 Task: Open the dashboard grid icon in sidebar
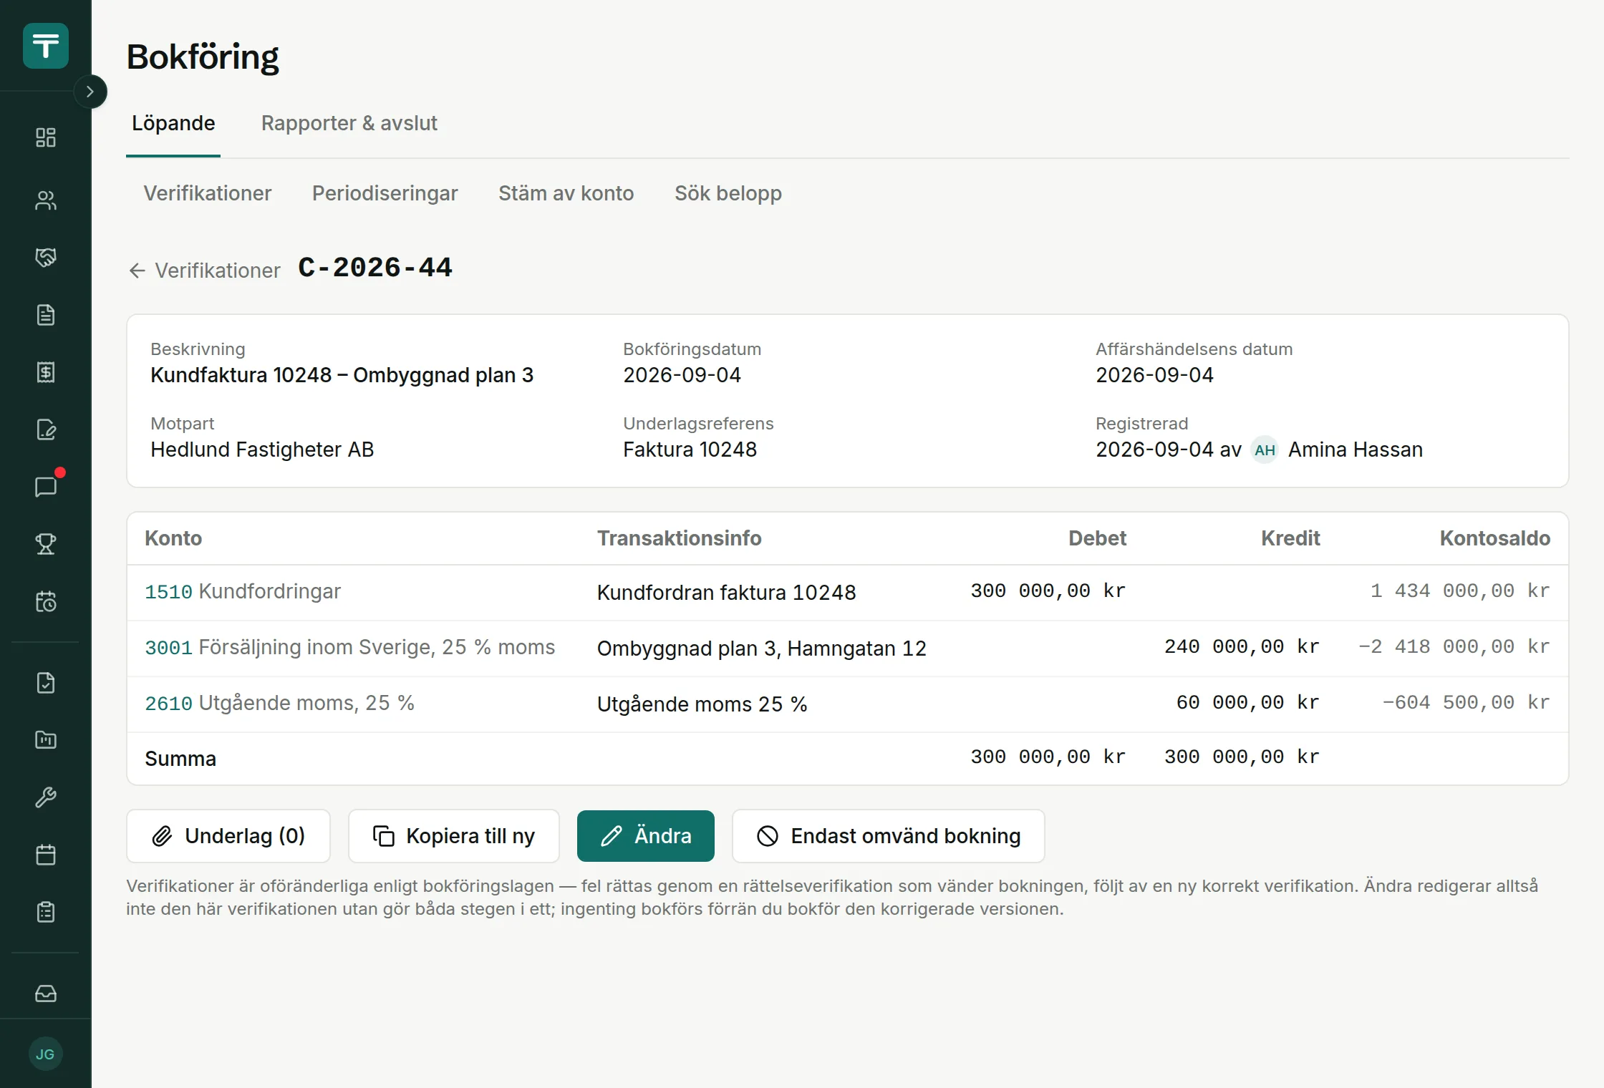point(46,137)
